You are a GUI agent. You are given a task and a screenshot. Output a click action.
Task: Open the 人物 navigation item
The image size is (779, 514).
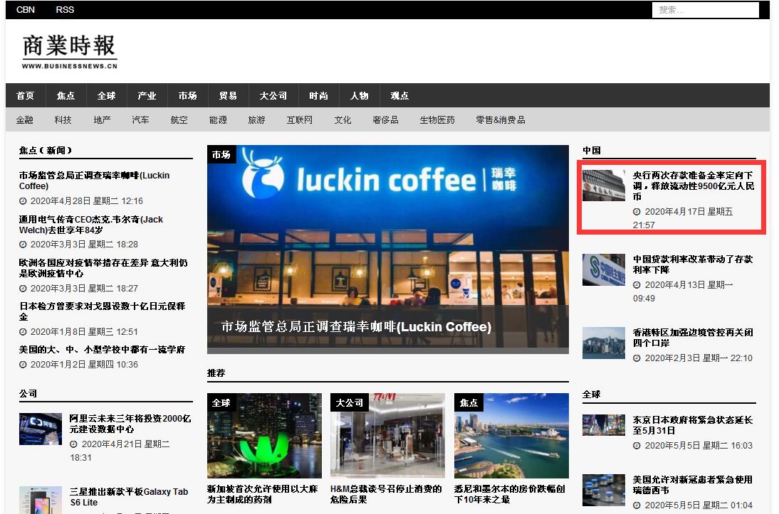tap(359, 95)
